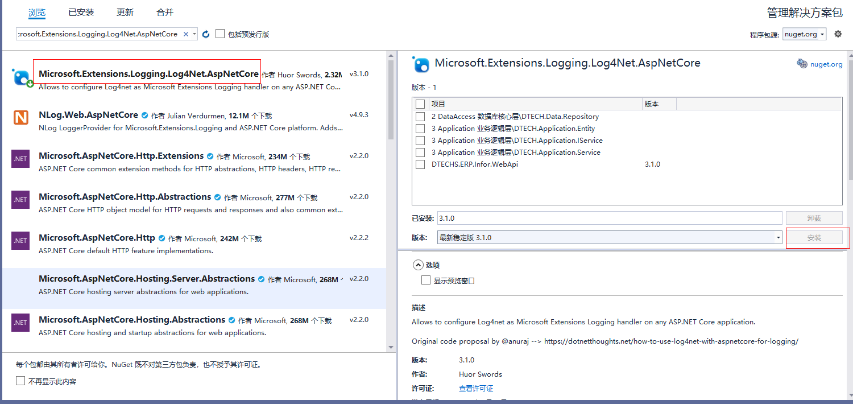Click v4.9.3 version label of NLog
The height and width of the screenshot is (404, 853).
(359, 115)
